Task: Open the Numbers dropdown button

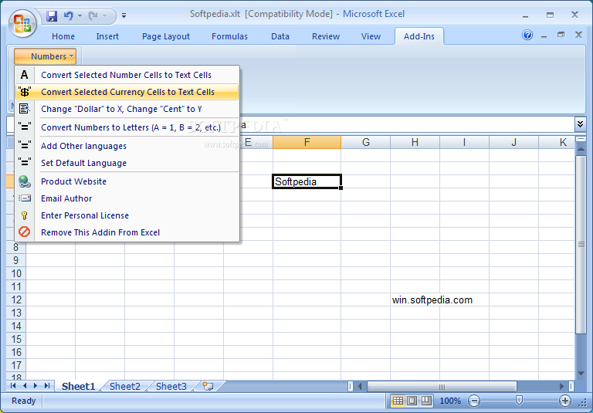Action: [45, 56]
